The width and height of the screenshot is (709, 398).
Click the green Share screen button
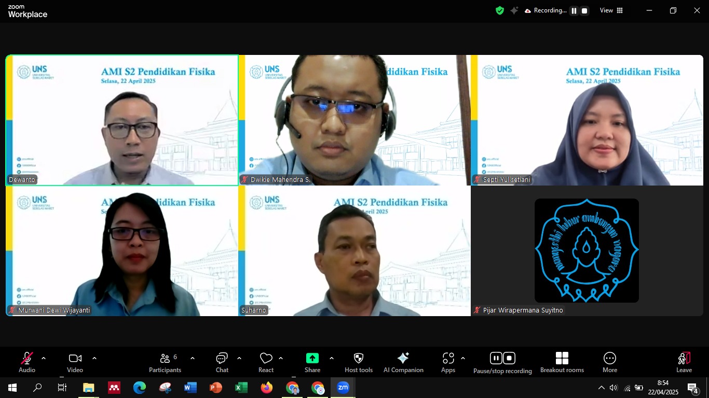[x=312, y=359]
